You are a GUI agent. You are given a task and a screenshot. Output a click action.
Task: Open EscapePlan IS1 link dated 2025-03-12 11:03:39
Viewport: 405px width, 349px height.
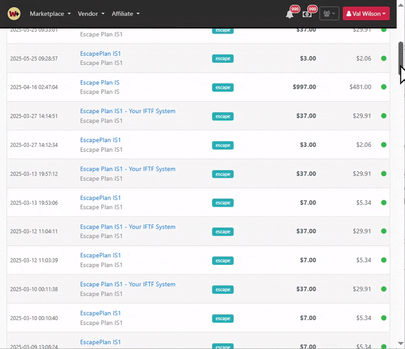coord(100,255)
